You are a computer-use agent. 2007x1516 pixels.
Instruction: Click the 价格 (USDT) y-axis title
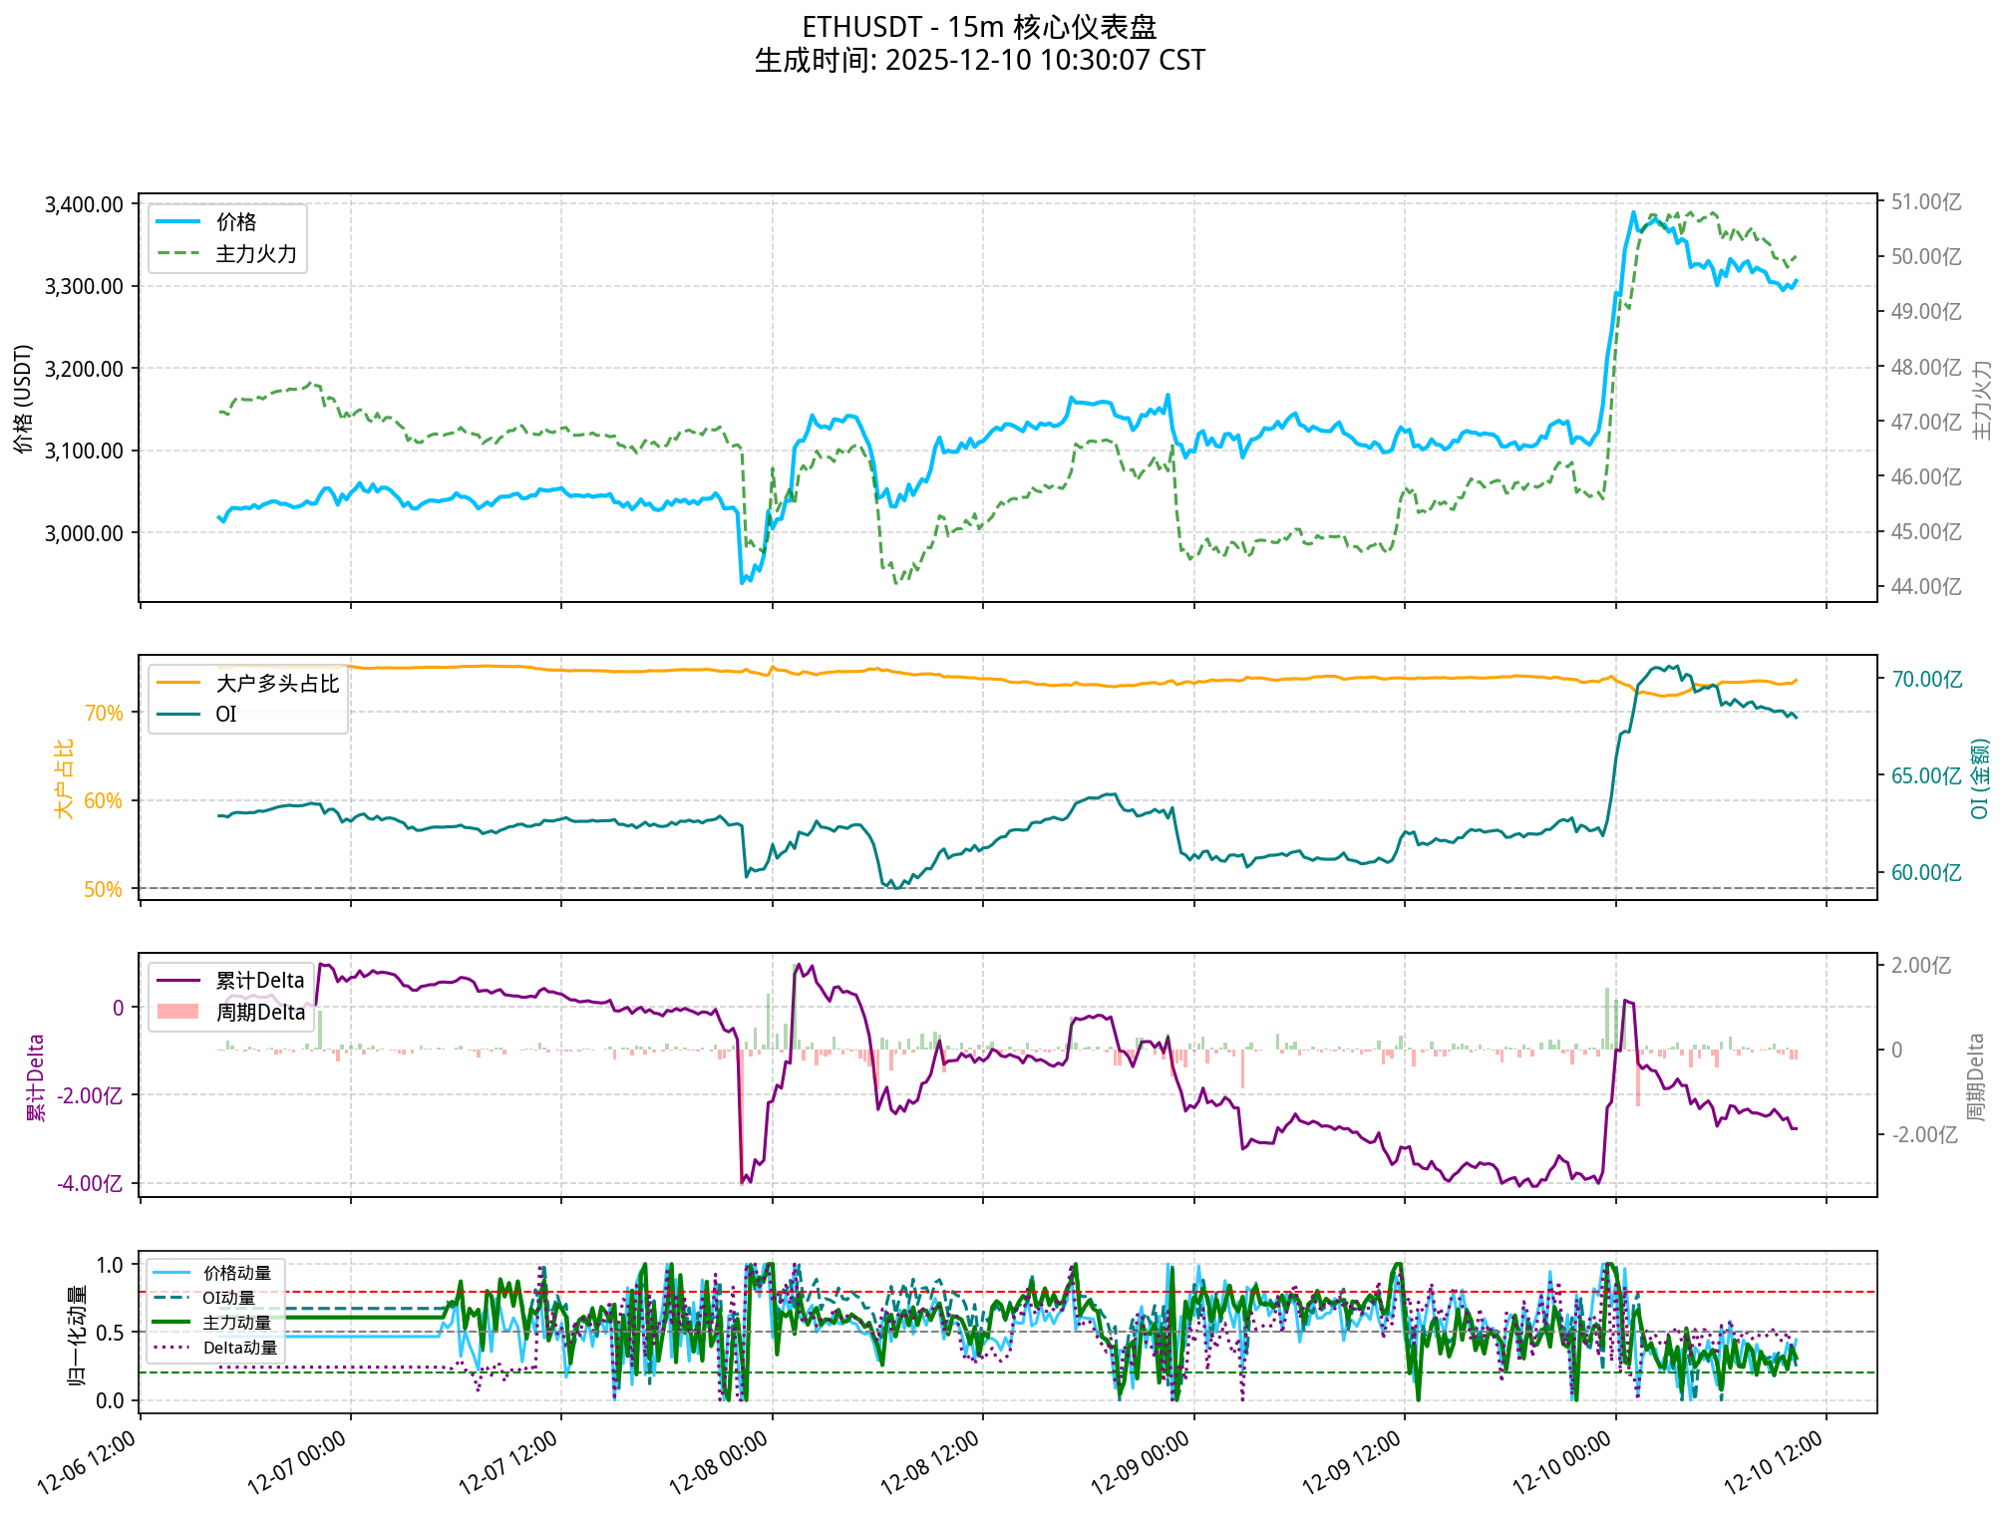click(24, 399)
